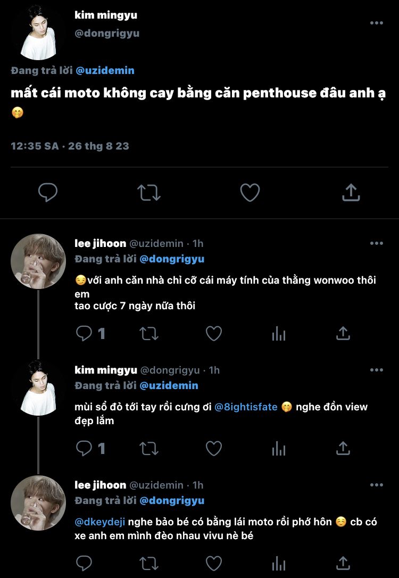Click @uzidemin link under main tweet header
Image resolution: width=399 pixels, height=578 pixels.
(105, 70)
